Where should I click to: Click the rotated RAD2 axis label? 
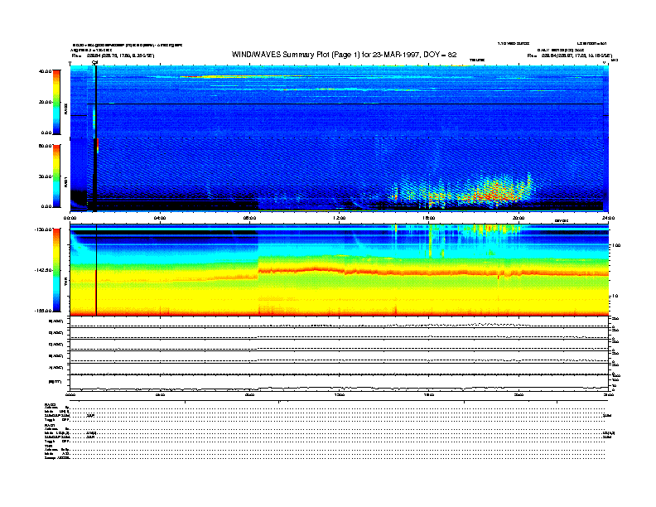(65, 109)
